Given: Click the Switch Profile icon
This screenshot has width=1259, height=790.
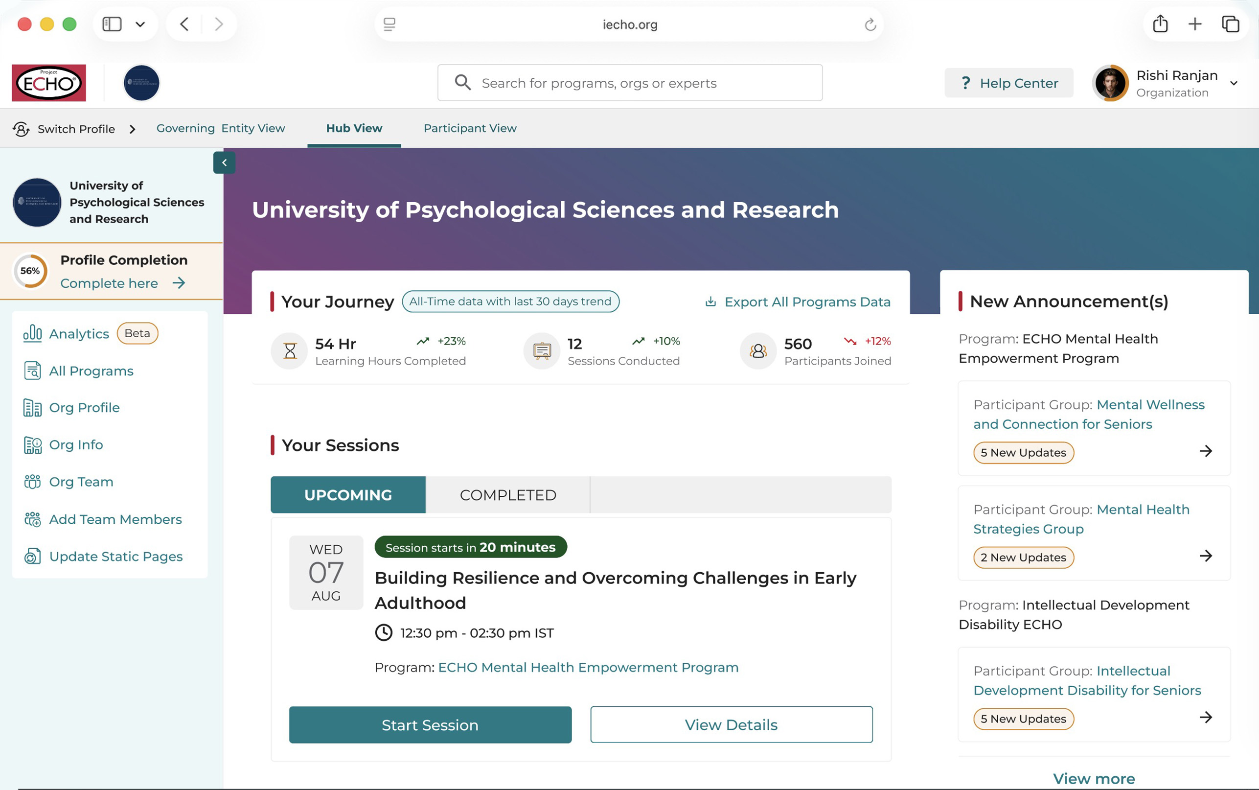Looking at the screenshot, I should [21, 129].
